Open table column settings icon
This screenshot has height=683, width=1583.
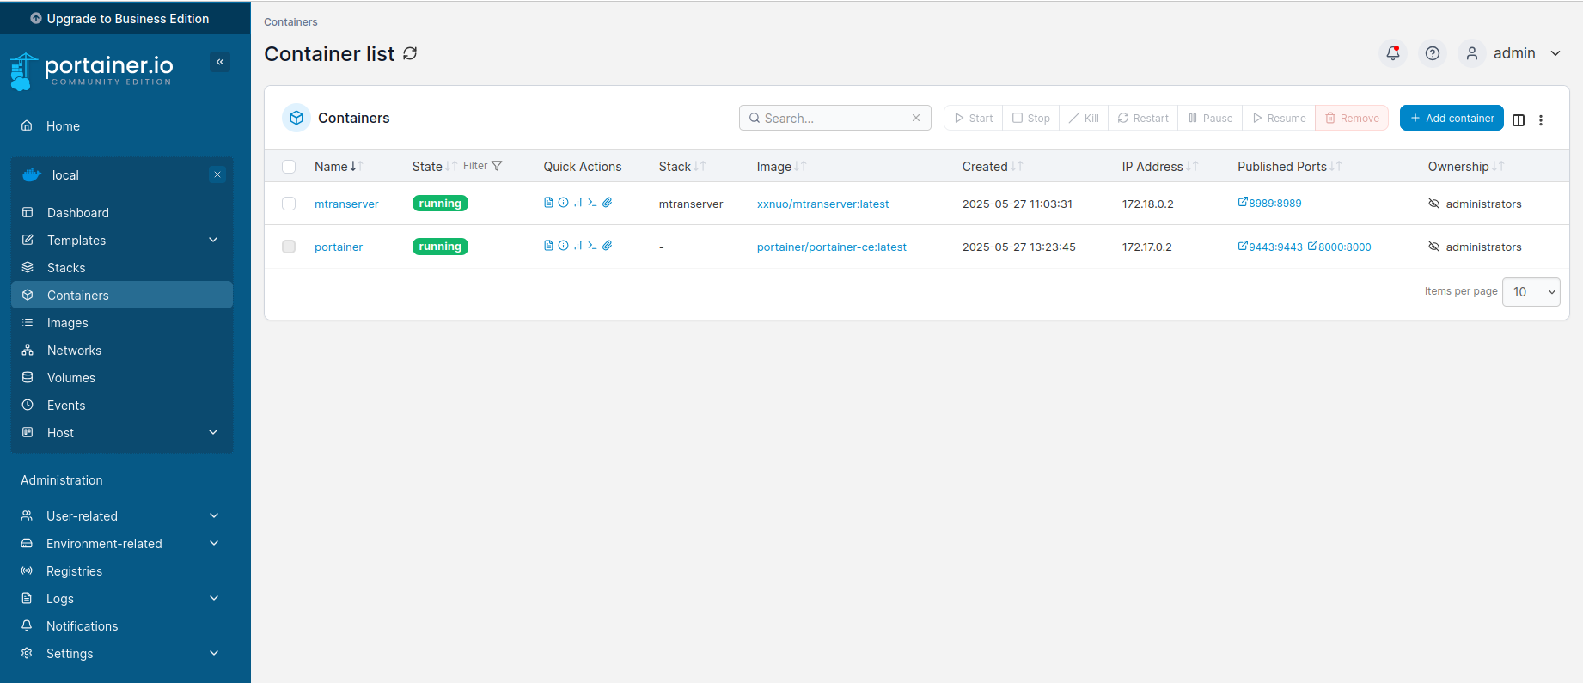pyautogui.click(x=1519, y=120)
